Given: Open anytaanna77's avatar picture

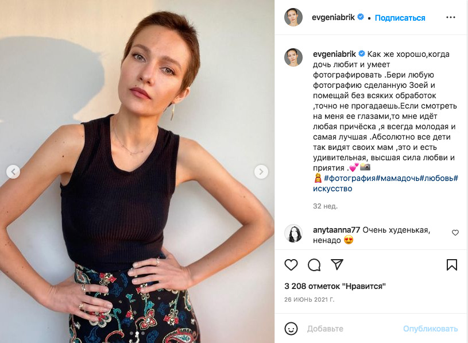Looking at the screenshot, I should 293,233.
